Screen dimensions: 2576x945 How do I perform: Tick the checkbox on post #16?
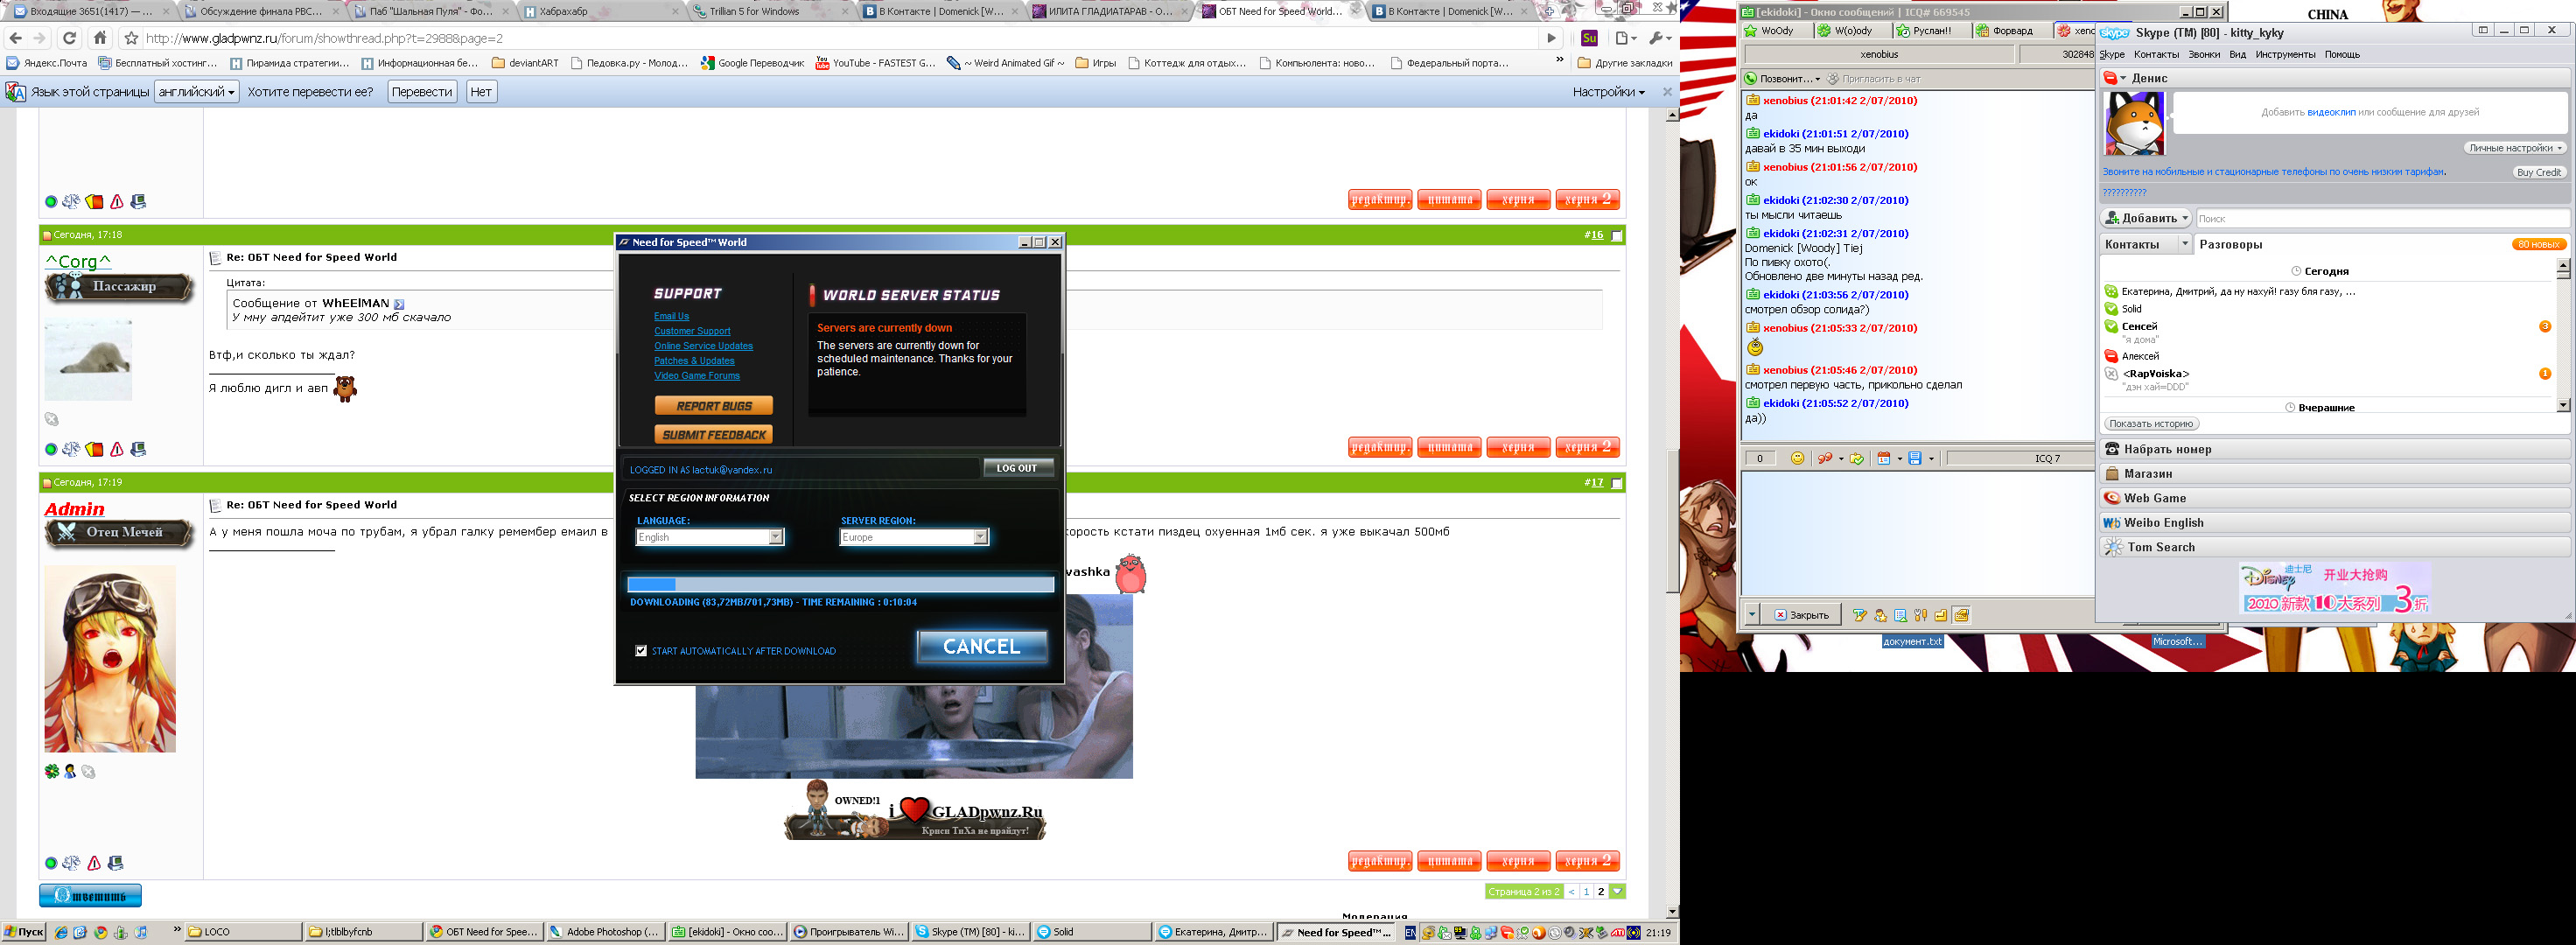[1617, 236]
